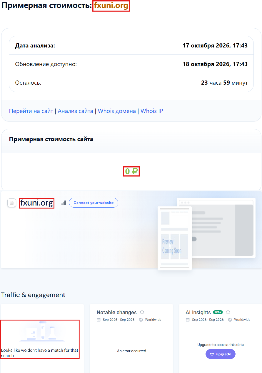262x373 pixels.
Task: Click the '23 часа 59 минут' remaining time
Action: point(224,83)
